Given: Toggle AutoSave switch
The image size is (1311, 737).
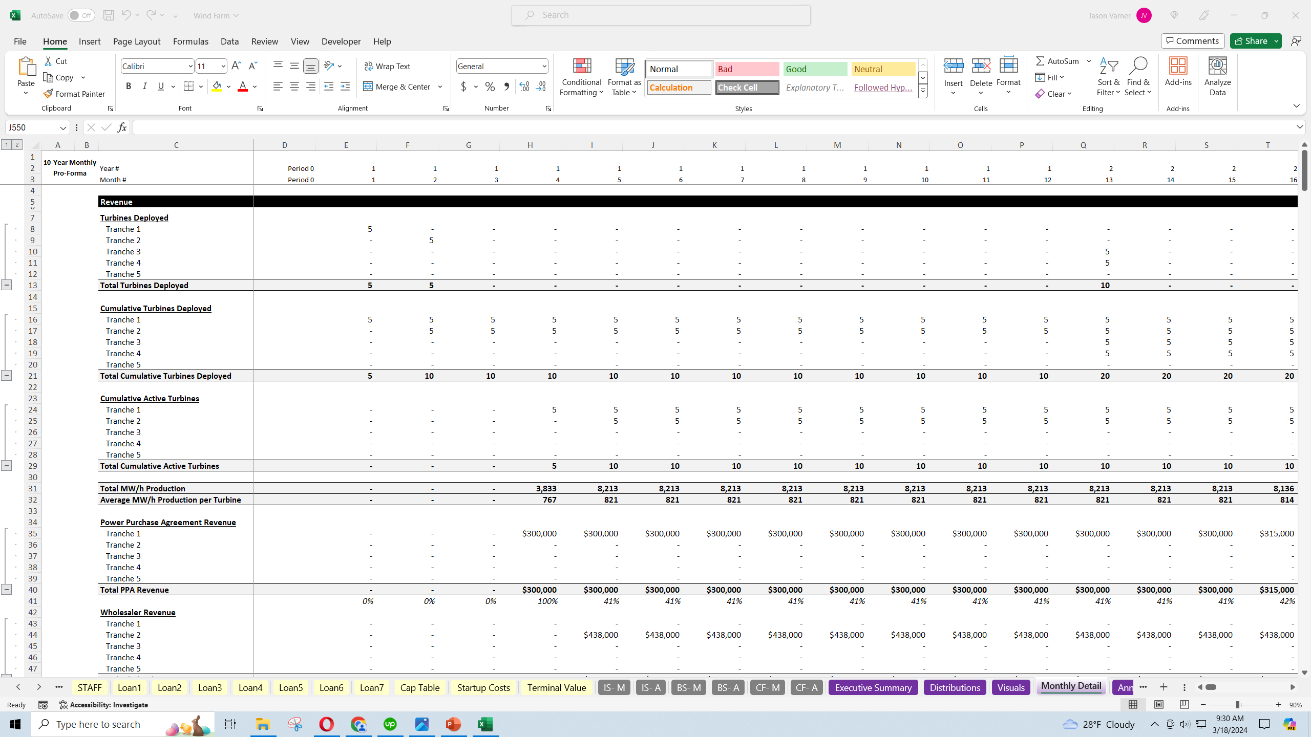Looking at the screenshot, I should 81,15.
